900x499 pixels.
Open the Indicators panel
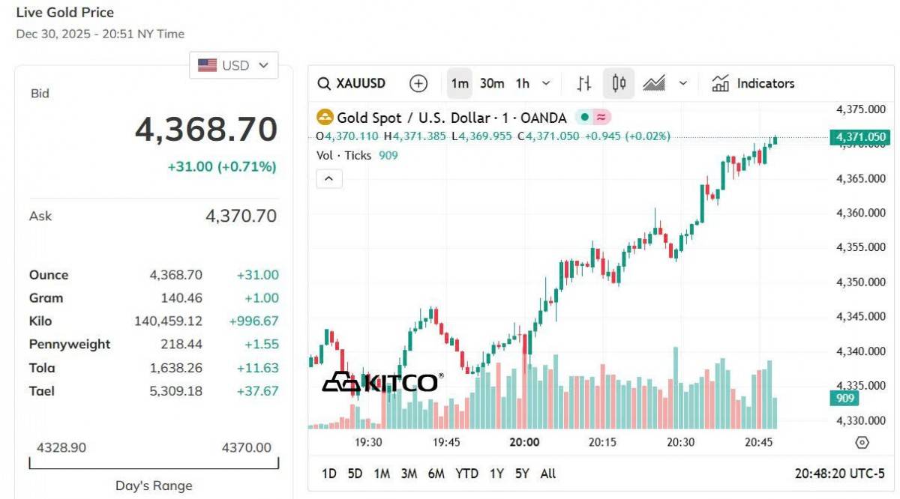[753, 83]
